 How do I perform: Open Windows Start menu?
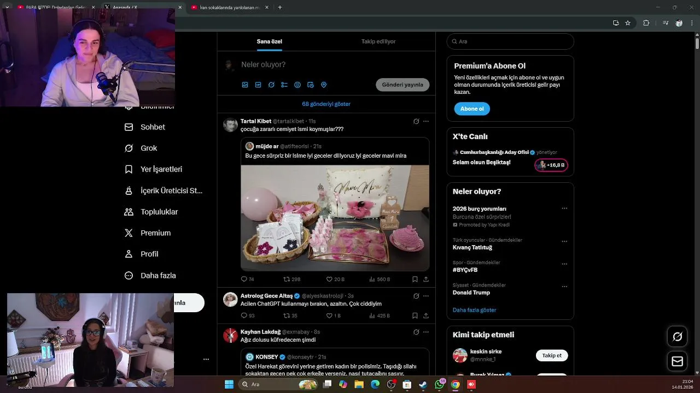[x=229, y=384]
